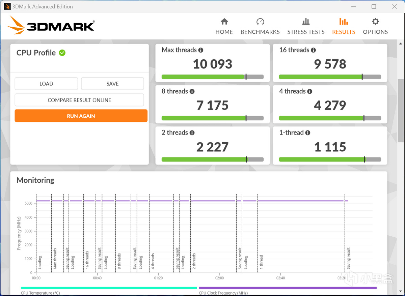Click the CPU Clock Frequency legend bar
Image resolution: width=405 pixels, height=296 pixels.
[x=288, y=288]
